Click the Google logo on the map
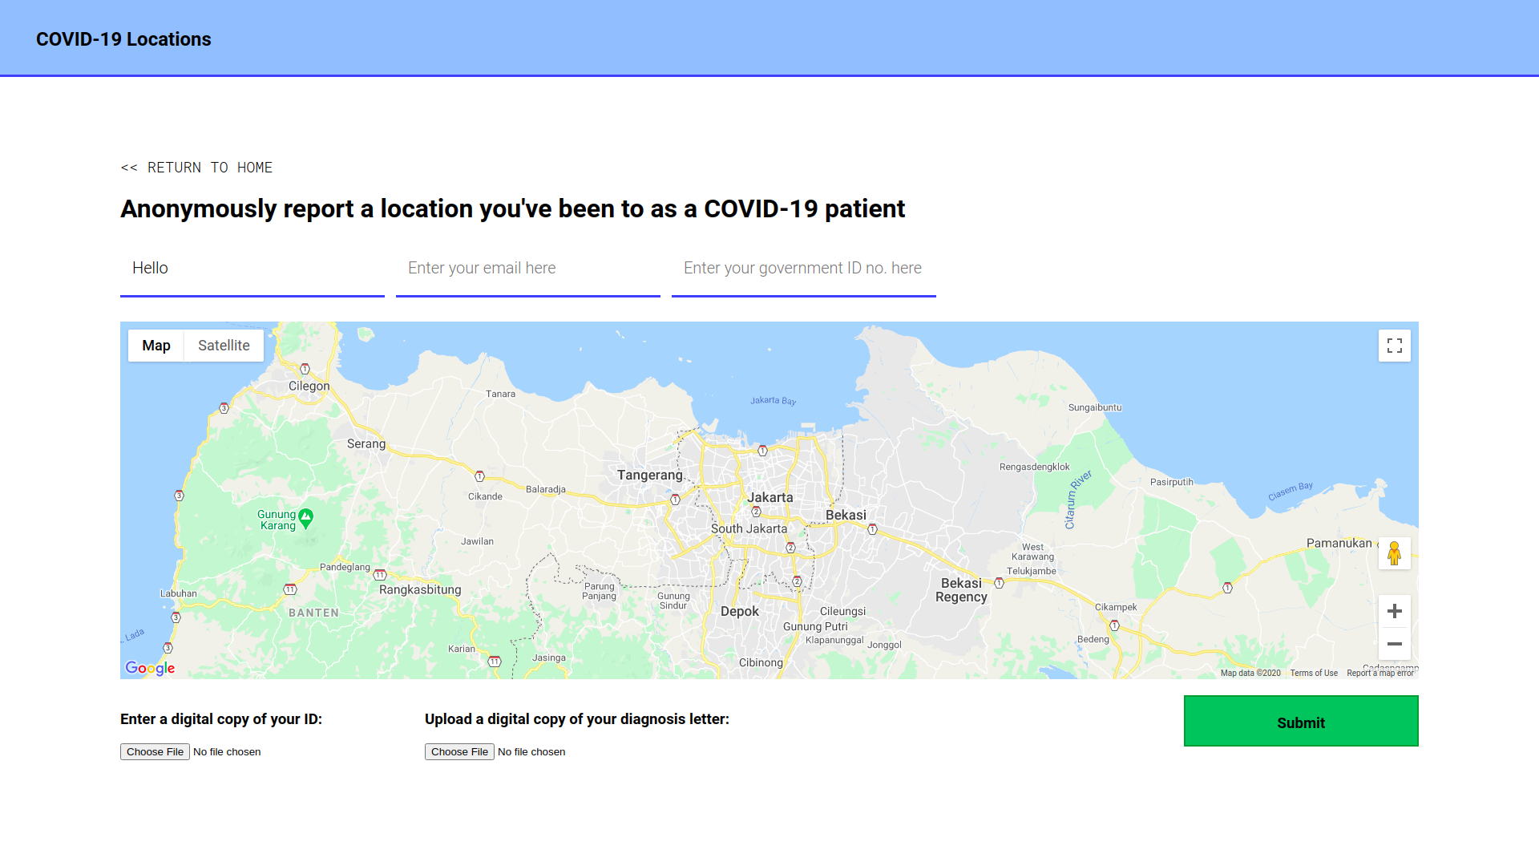The image size is (1539, 866). point(149,668)
